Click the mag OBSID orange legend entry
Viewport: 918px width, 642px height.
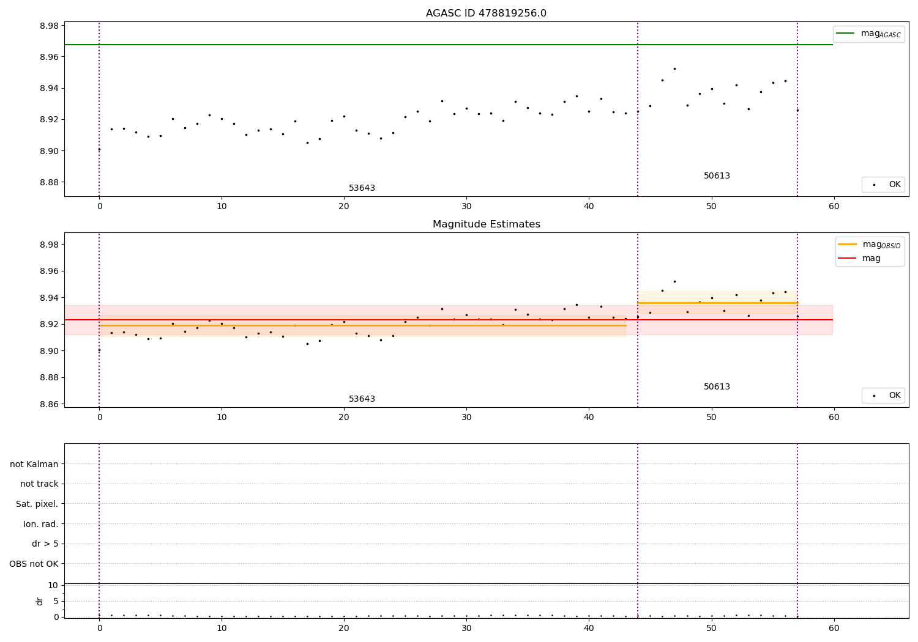click(869, 245)
